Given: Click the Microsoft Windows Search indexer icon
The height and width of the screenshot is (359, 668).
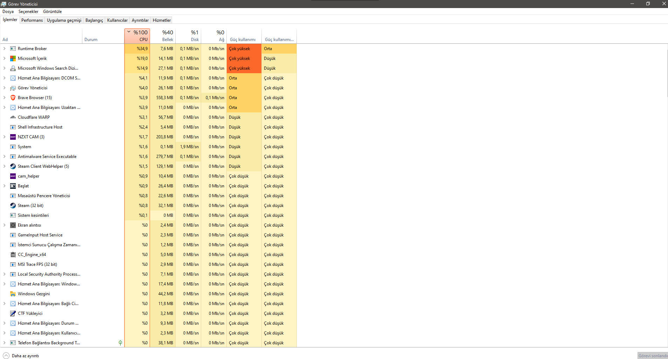Looking at the screenshot, I should coord(13,68).
